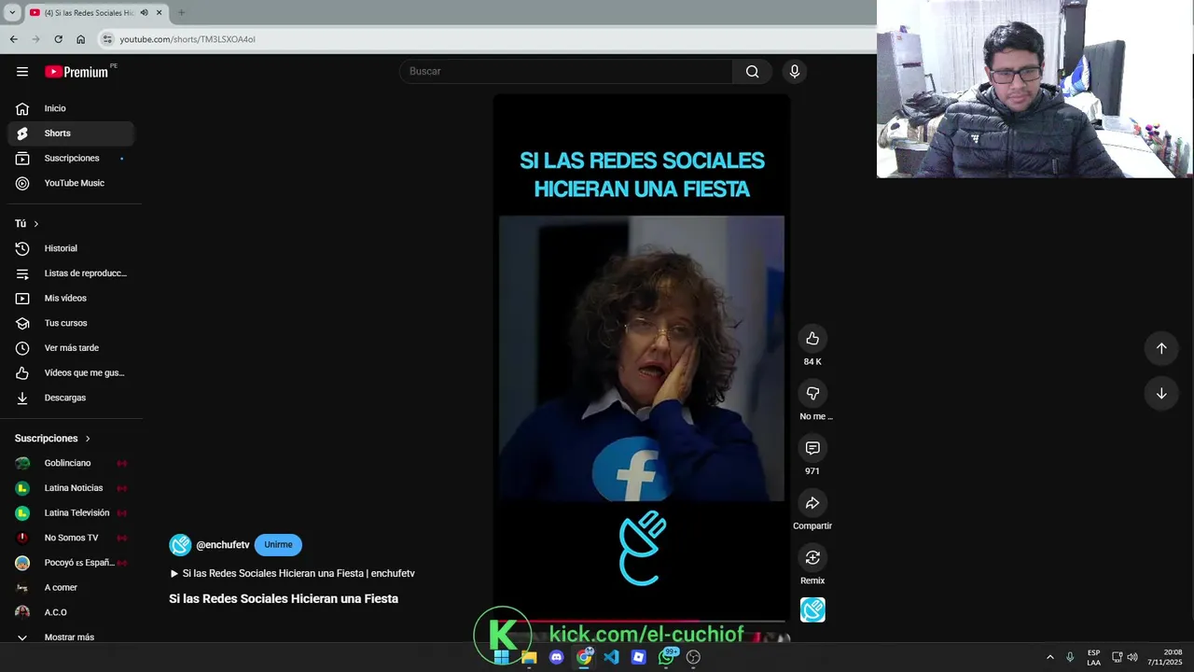Screen dimensions: 1194x672
Task: Open the YouTube hamburger guide menu
Action: point(22,72)
